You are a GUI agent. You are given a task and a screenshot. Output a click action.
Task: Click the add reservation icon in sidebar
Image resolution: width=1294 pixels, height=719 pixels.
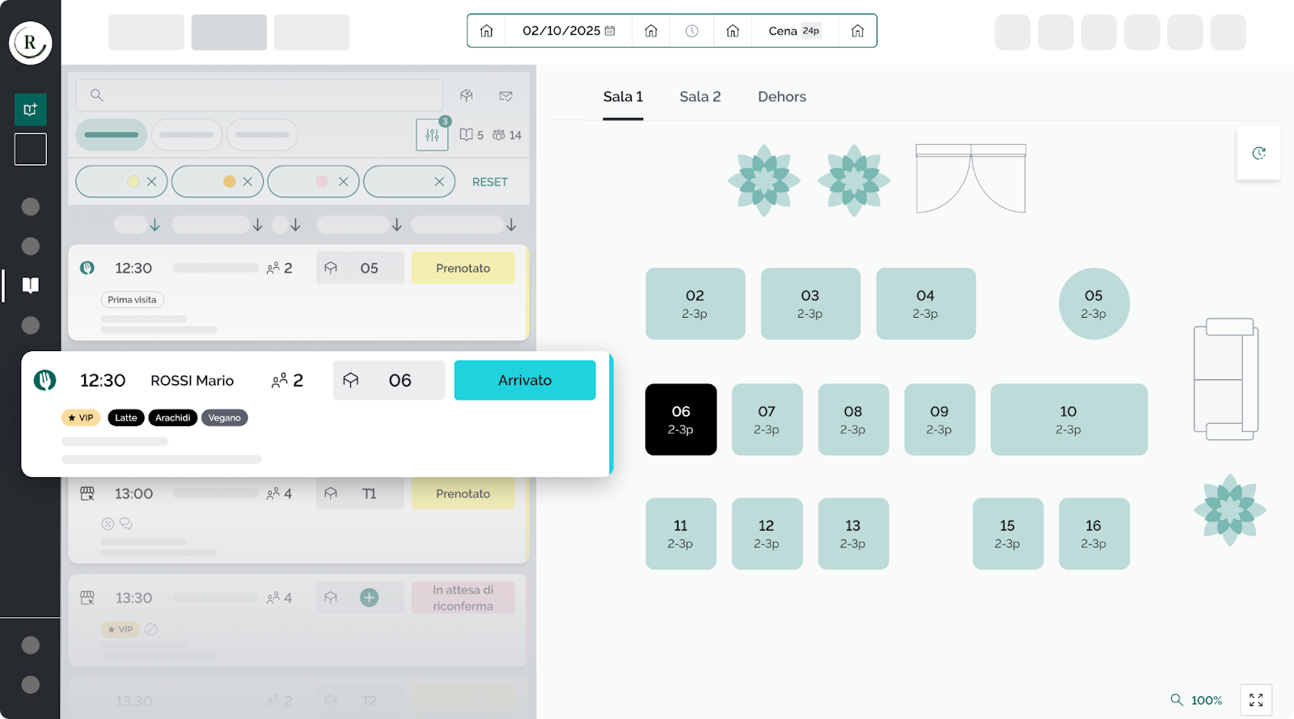click(x=31, y=109)
